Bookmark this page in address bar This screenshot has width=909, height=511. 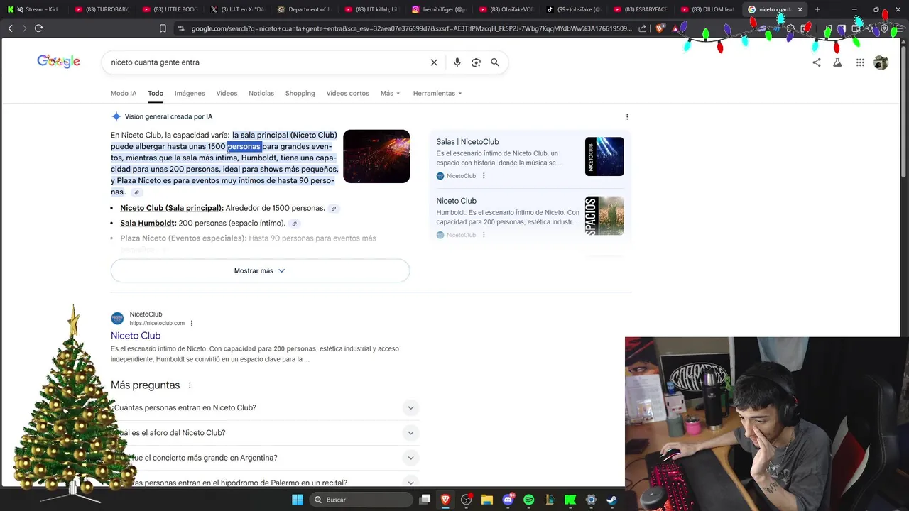163,28
